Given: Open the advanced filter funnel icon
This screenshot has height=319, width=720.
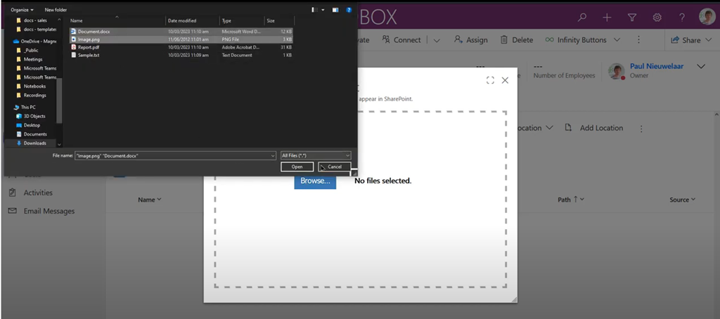Looking at the screenshot, I should tap(632, 18).
